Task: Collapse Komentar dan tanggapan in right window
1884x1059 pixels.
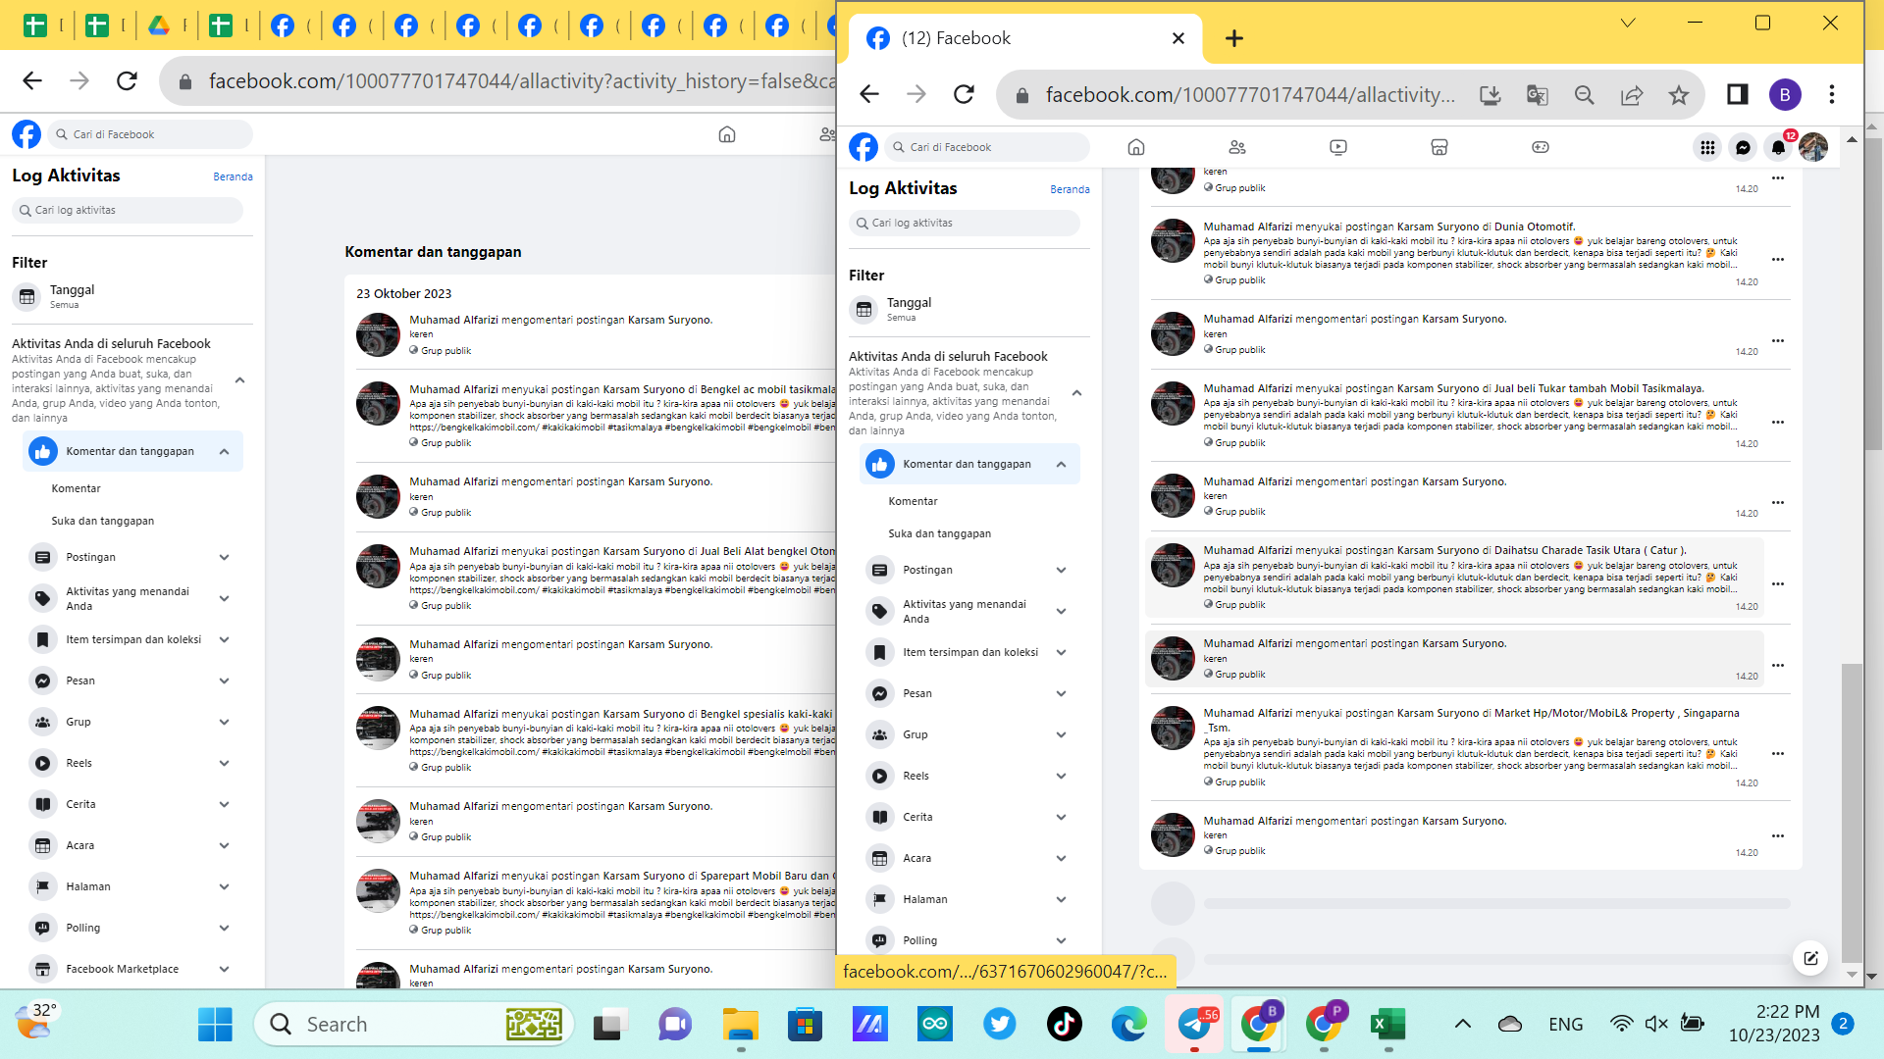Action: (x=1061, y=464)
